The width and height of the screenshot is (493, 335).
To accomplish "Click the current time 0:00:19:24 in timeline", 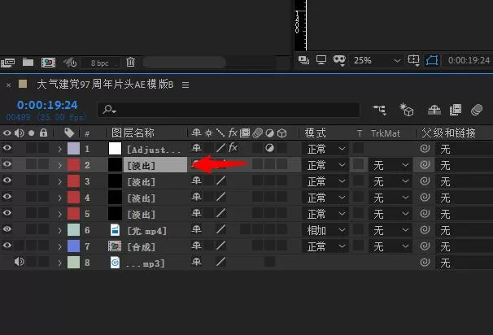I will [47, 105].
